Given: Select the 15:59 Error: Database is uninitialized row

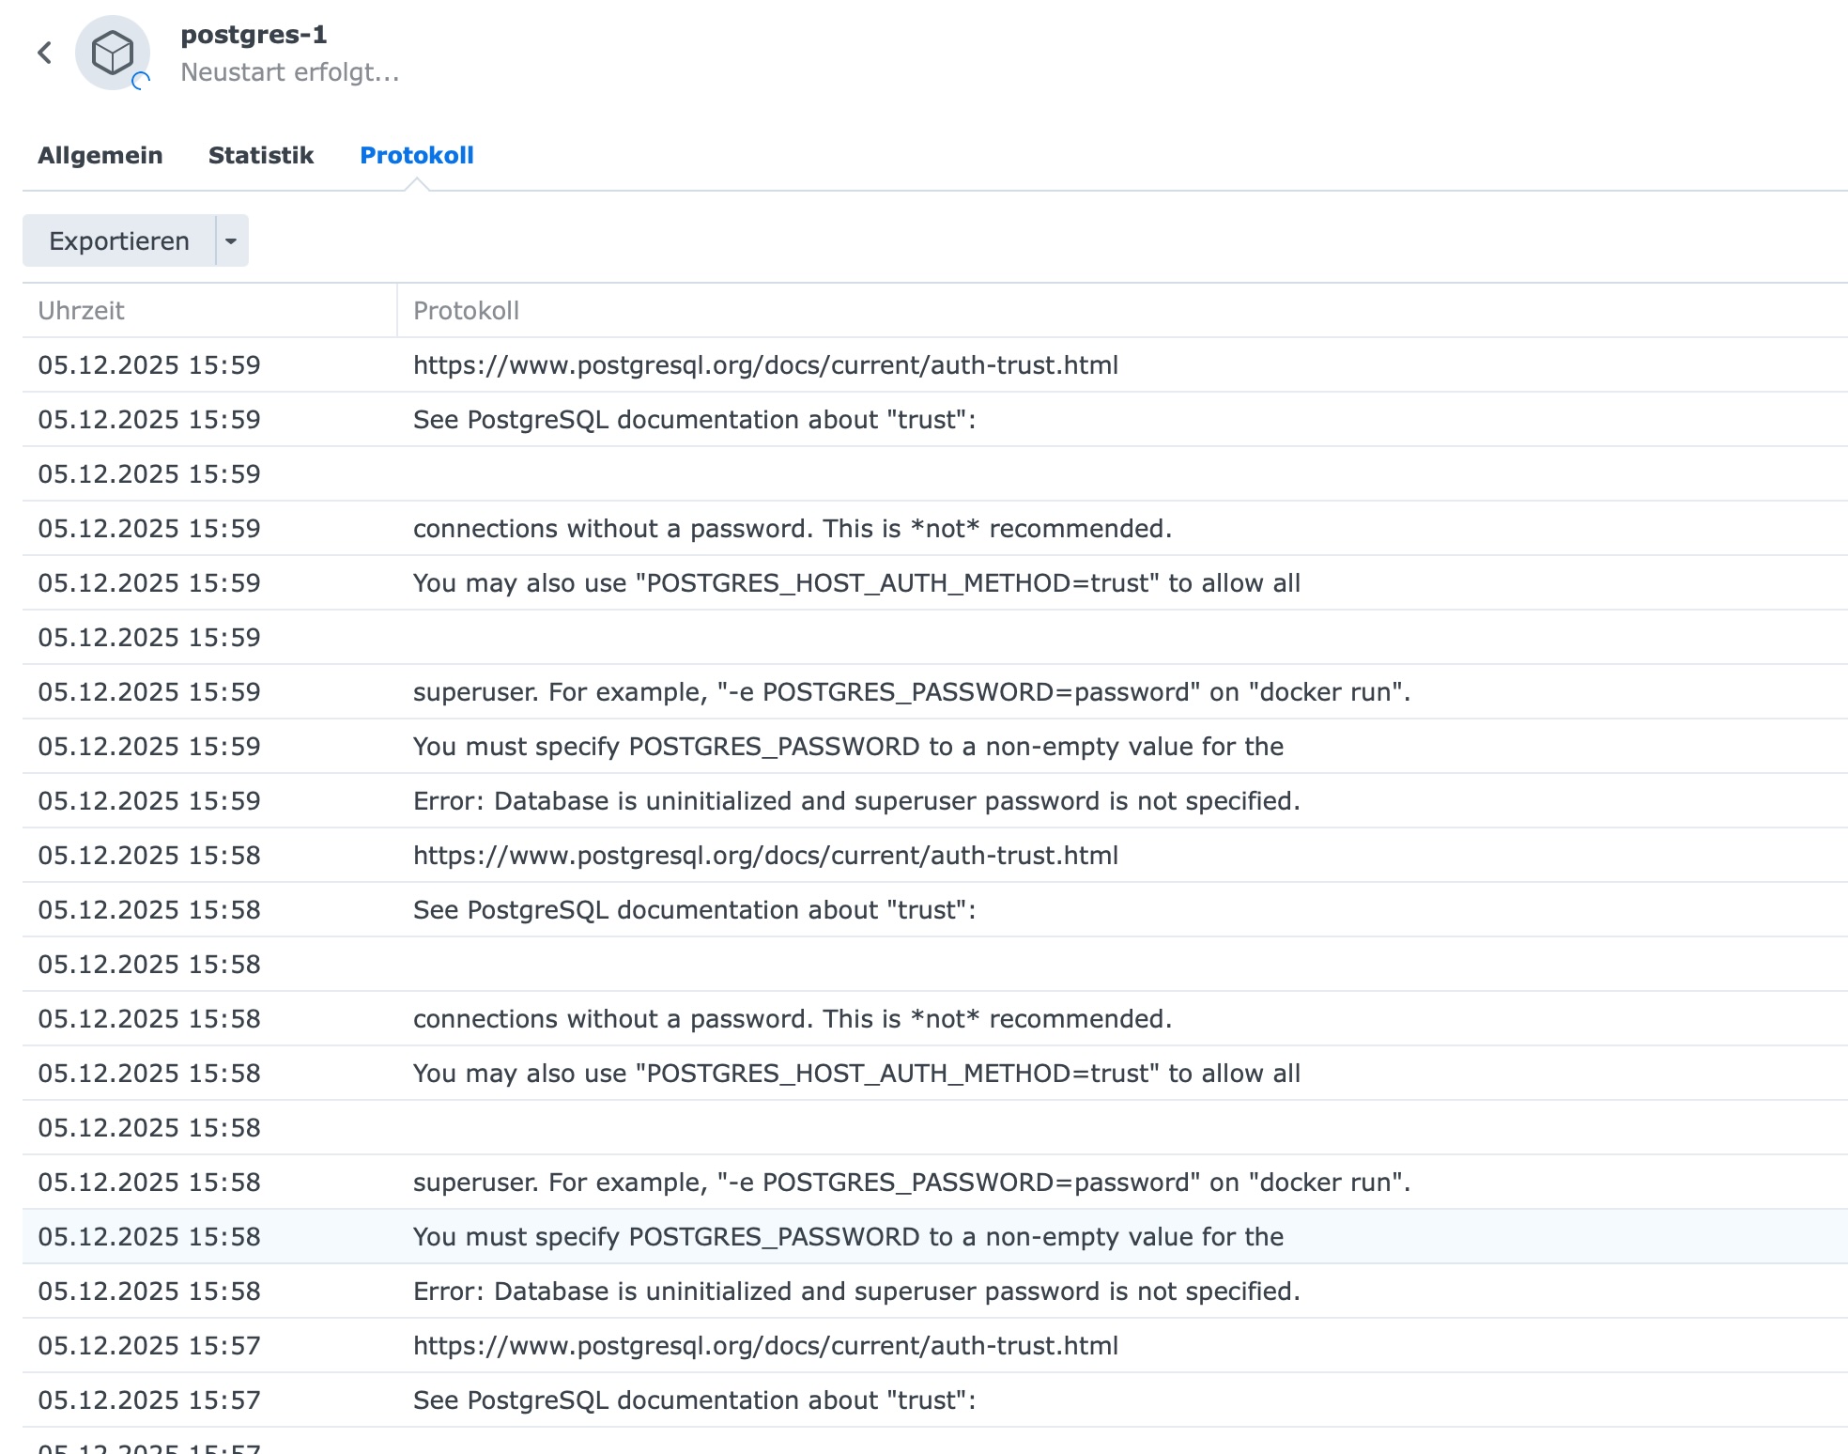Looking at the screenshot, I should 855,801.
